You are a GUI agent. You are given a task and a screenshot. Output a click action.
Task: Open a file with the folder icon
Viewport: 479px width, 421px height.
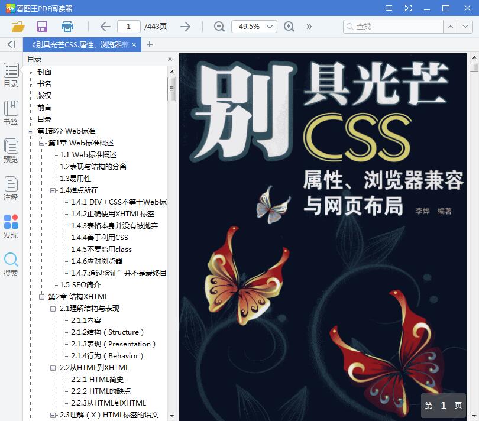tap(18, 27)
